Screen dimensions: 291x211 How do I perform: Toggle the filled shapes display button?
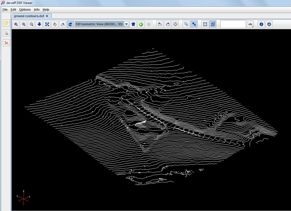pos(194,24)
